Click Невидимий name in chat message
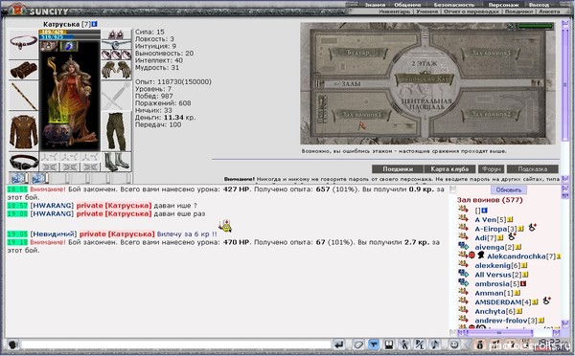The height and width of the screenshot is (356, 575). (x=54, y=234)
